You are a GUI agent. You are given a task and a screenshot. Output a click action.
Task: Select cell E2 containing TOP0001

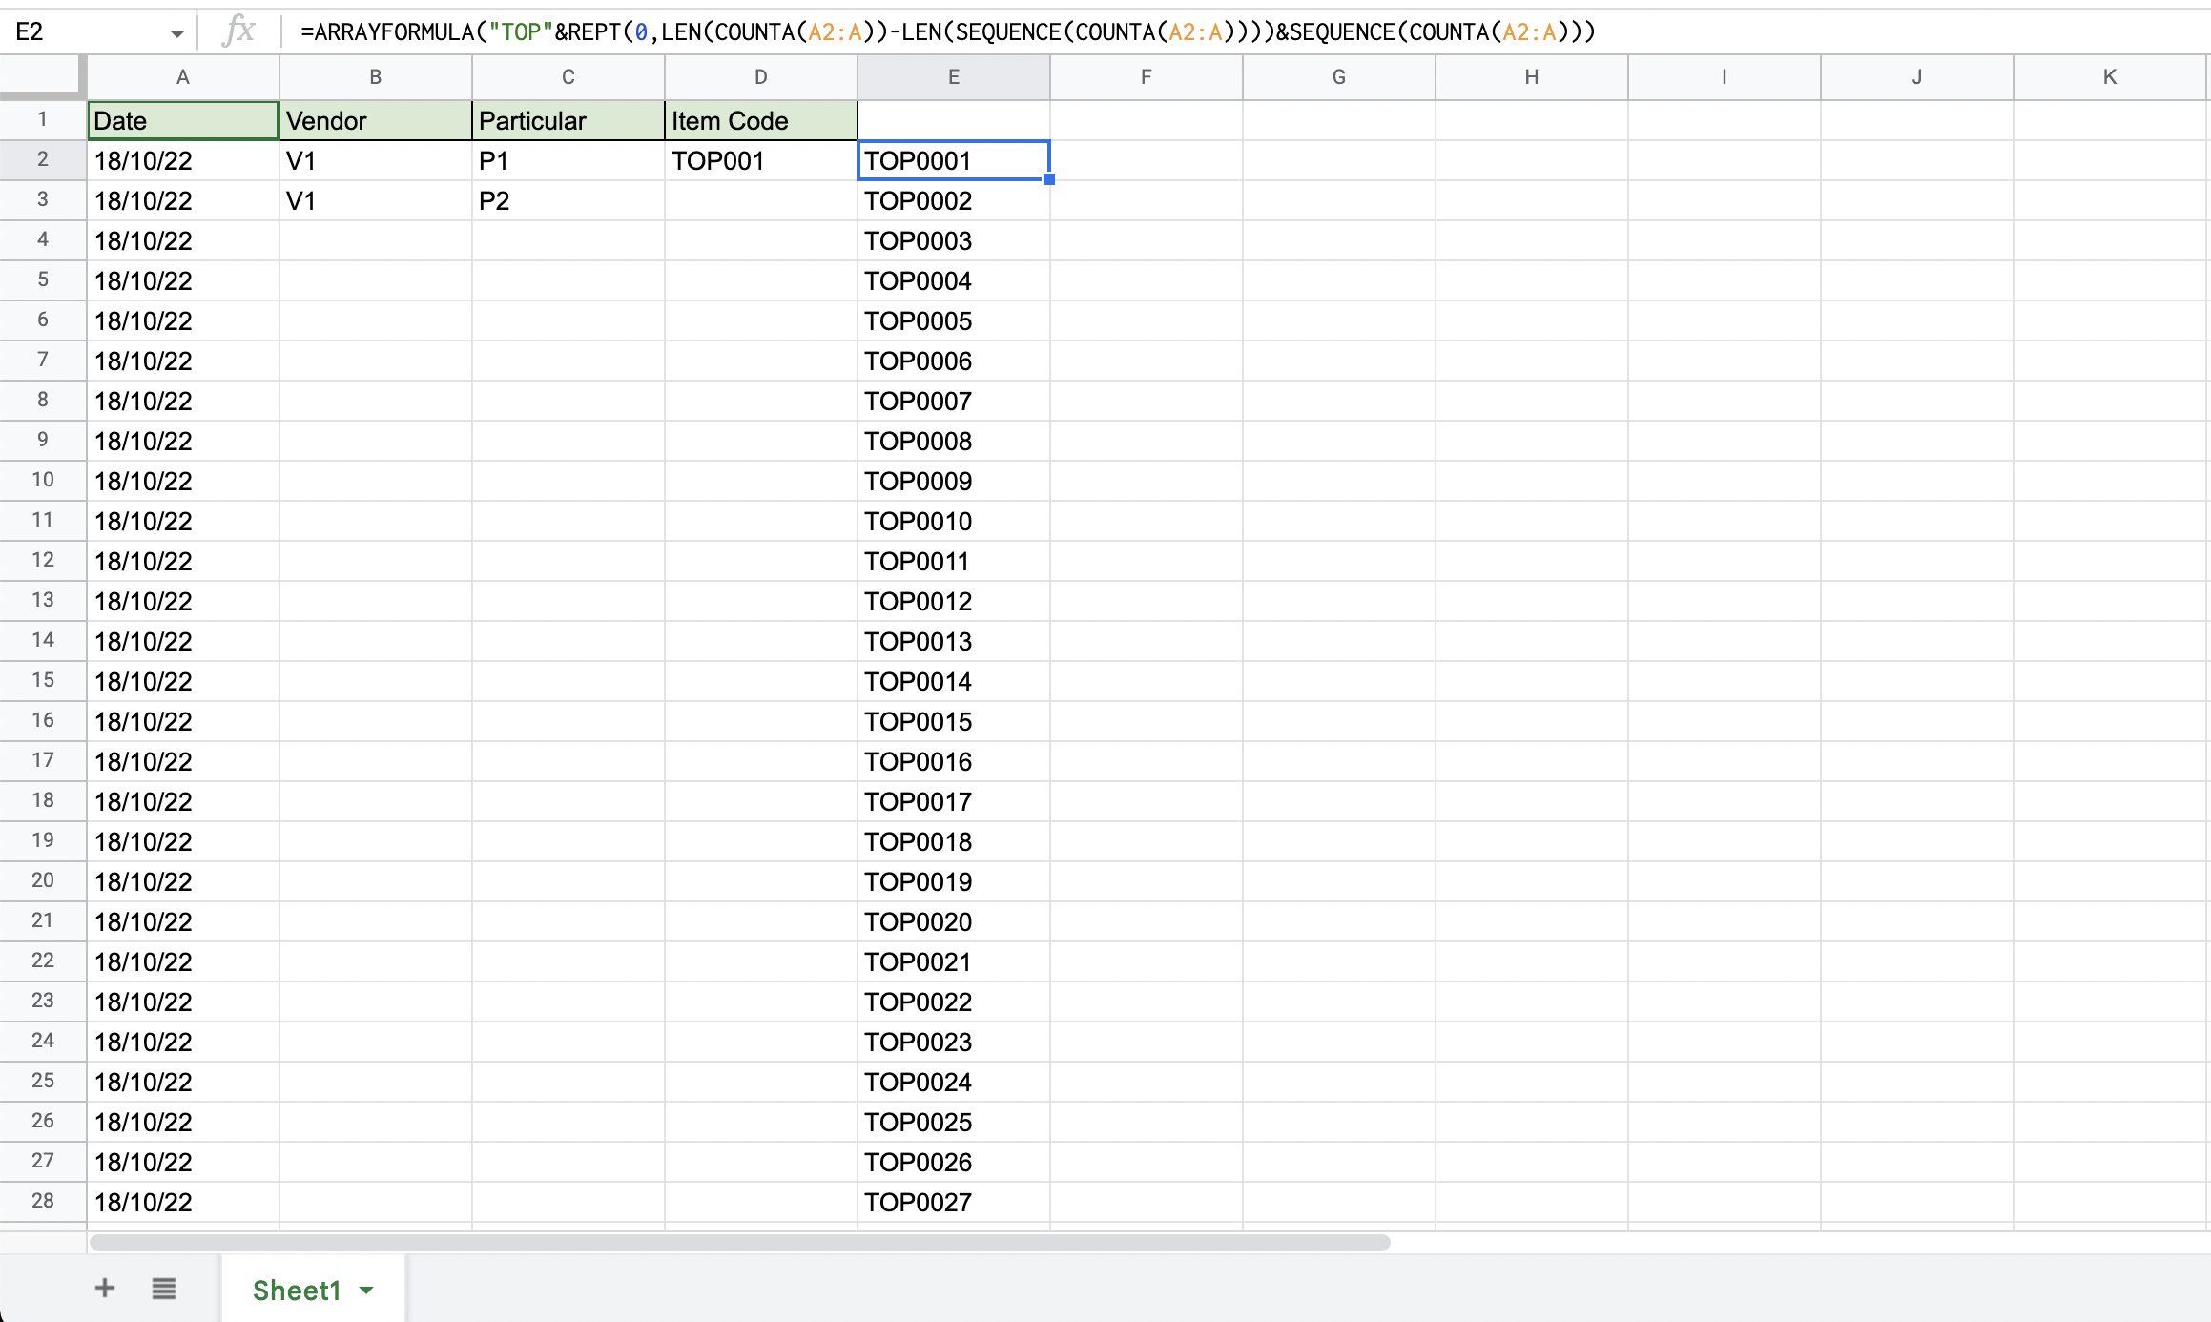pos(953,160)
